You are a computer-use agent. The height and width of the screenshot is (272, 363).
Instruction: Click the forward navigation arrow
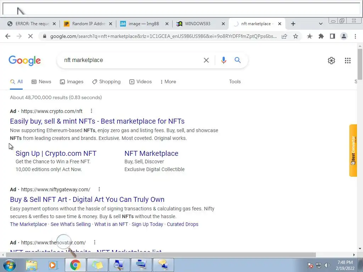click(19, 36)
